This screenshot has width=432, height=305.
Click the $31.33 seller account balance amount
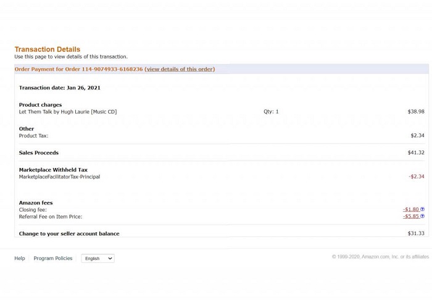[x=416, y=233]
